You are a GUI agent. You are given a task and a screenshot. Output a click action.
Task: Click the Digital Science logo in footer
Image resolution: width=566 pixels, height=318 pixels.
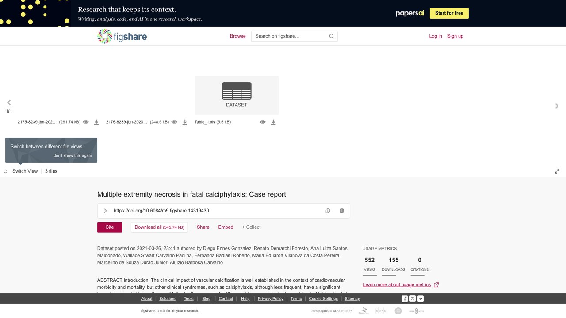click(x=332, y=311)
